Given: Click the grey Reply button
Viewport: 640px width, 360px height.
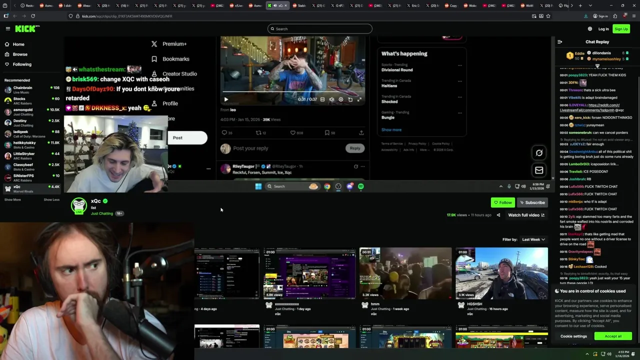Looking at the screenshot, I should coord(354,148).
